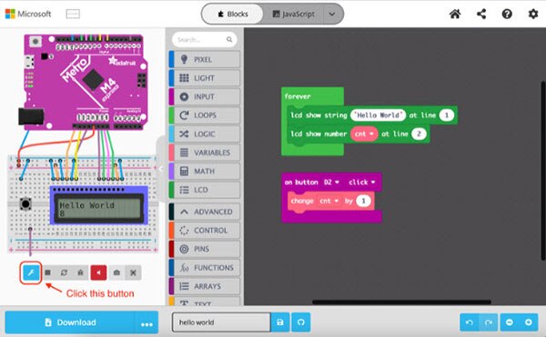Open the LCD block category
This screenshot has height=337, width=546.
[x=205, y=190]
